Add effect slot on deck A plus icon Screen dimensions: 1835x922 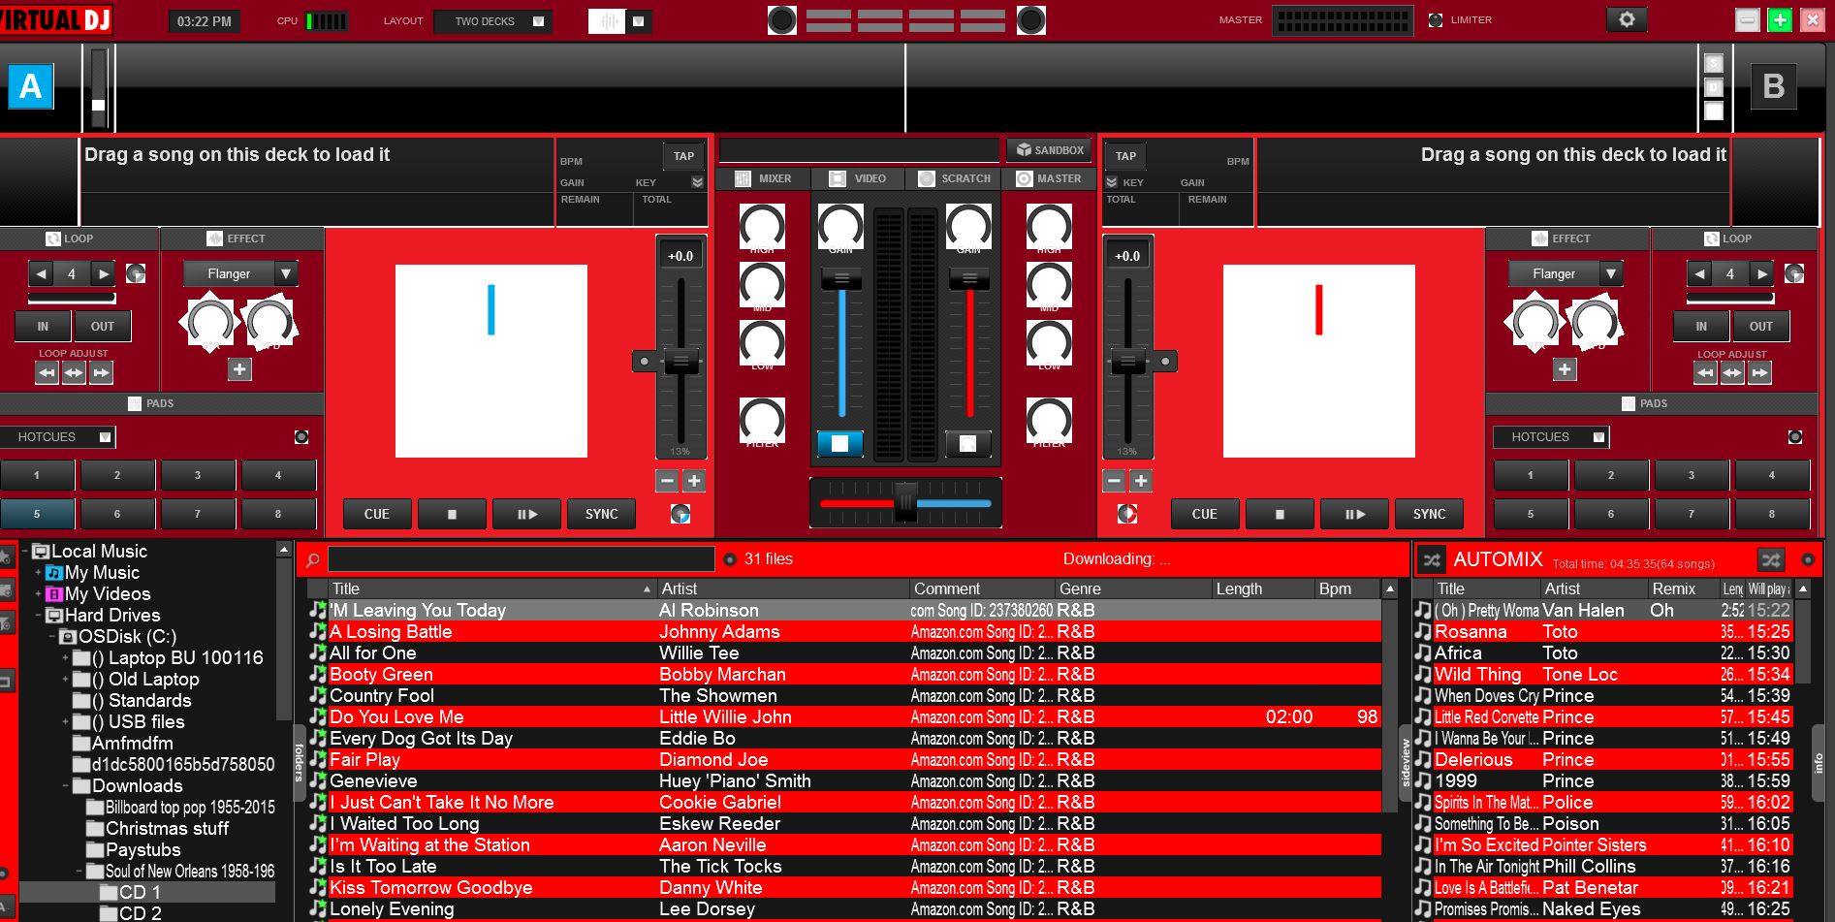click(x=239, y=369)
